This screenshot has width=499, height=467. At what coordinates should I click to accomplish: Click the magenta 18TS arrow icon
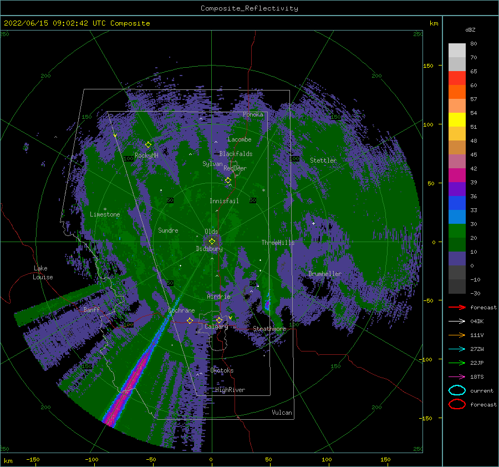click(x=457, y=377)
